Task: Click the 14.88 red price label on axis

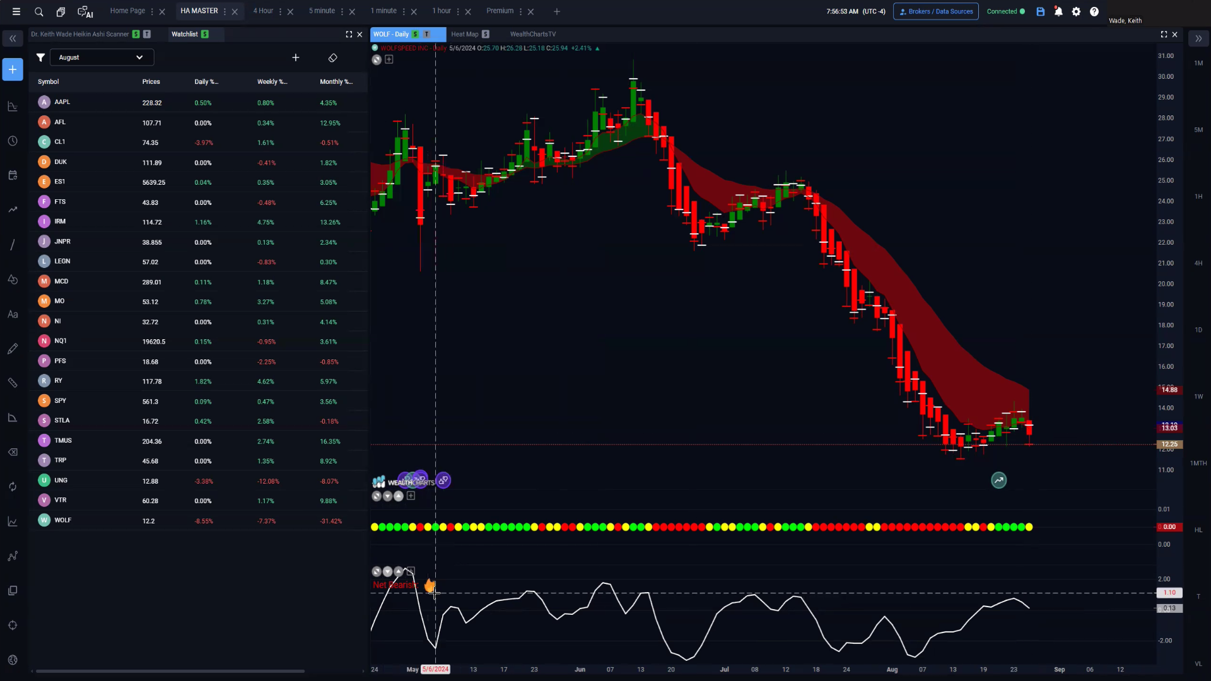Action: pyautogui.click(x=1169, y=390)
